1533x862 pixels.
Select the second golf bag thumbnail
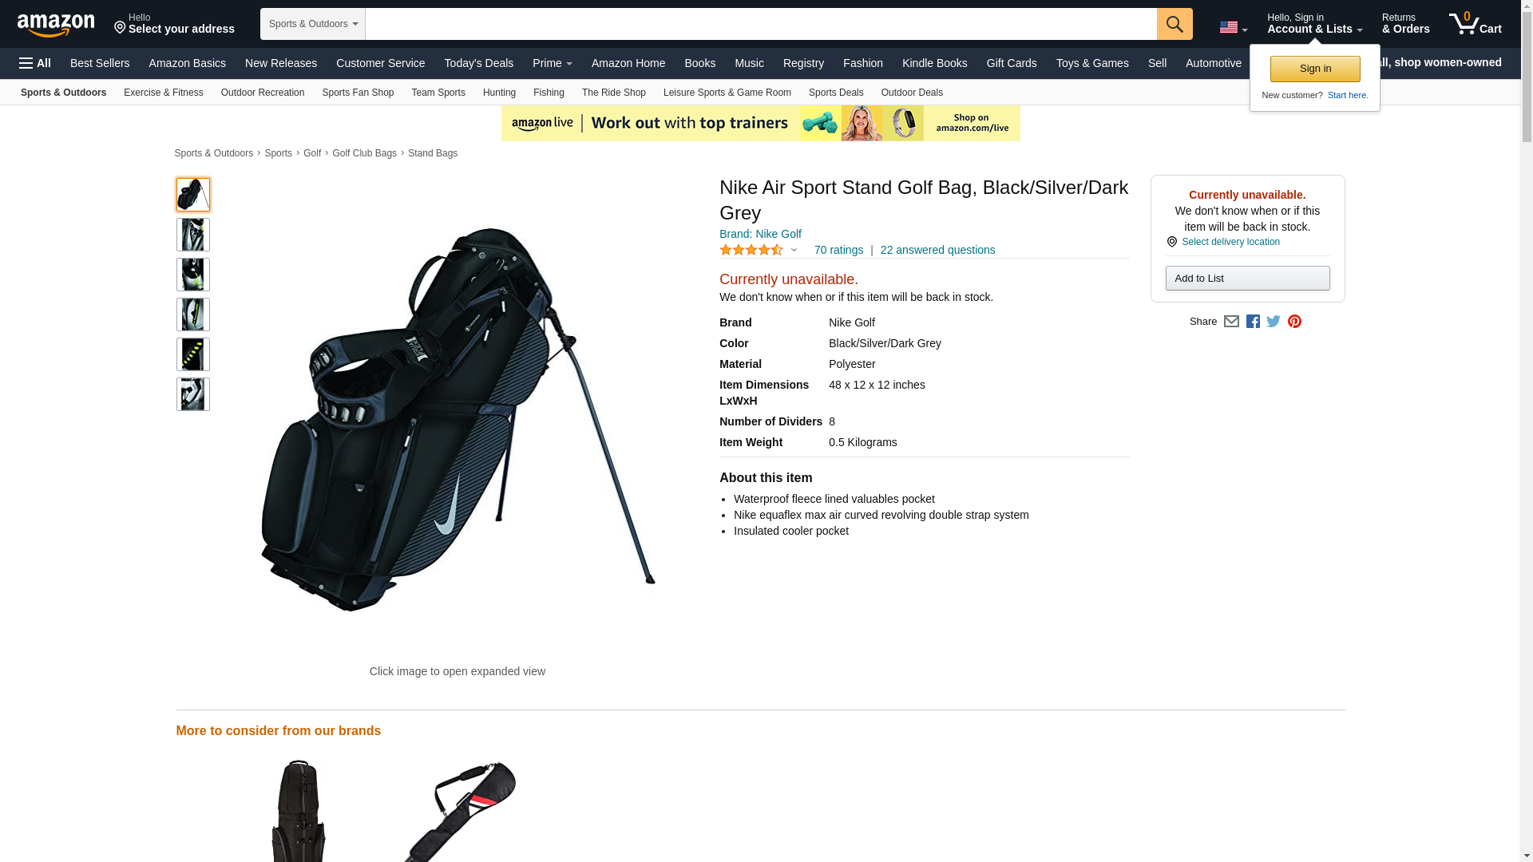tap(192, 235)
